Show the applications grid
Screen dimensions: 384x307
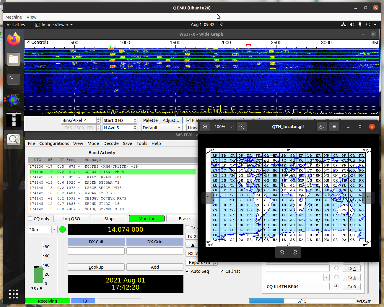coord(14,294)
